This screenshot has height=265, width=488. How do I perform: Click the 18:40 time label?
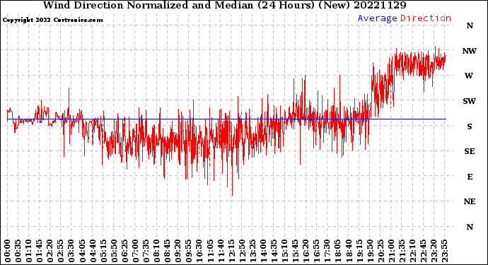coord(349,251)
